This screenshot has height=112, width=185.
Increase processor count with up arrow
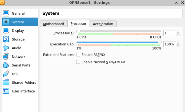click(178, 32)
